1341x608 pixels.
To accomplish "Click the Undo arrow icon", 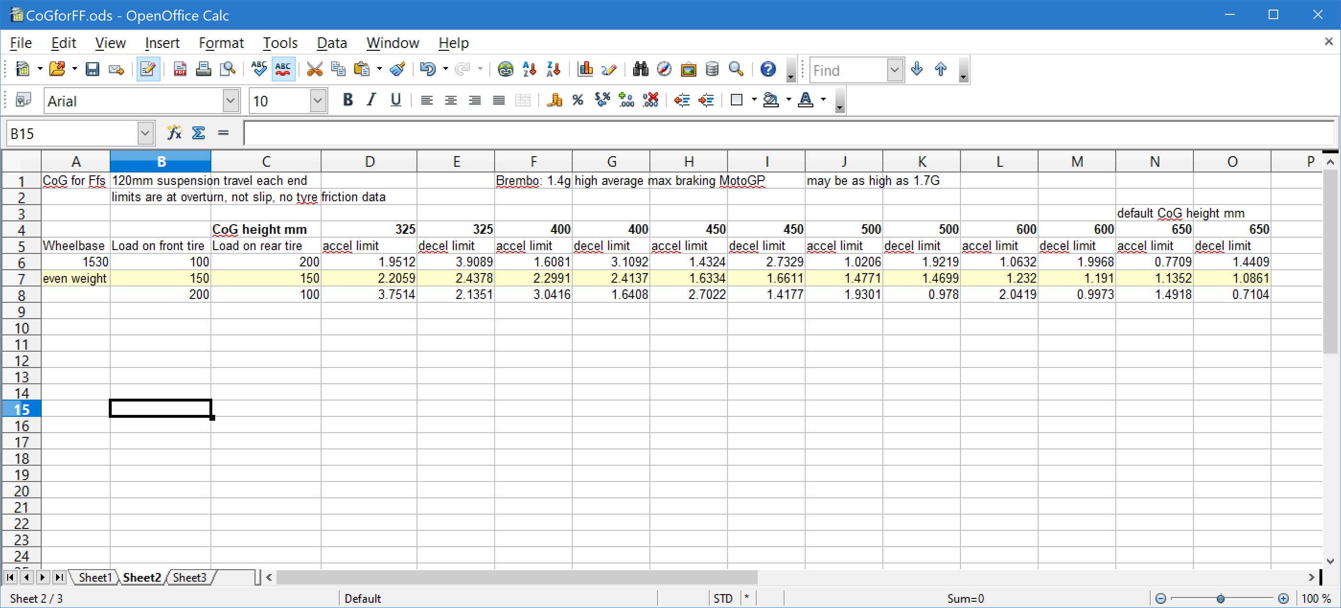I will tap(428, 69).
